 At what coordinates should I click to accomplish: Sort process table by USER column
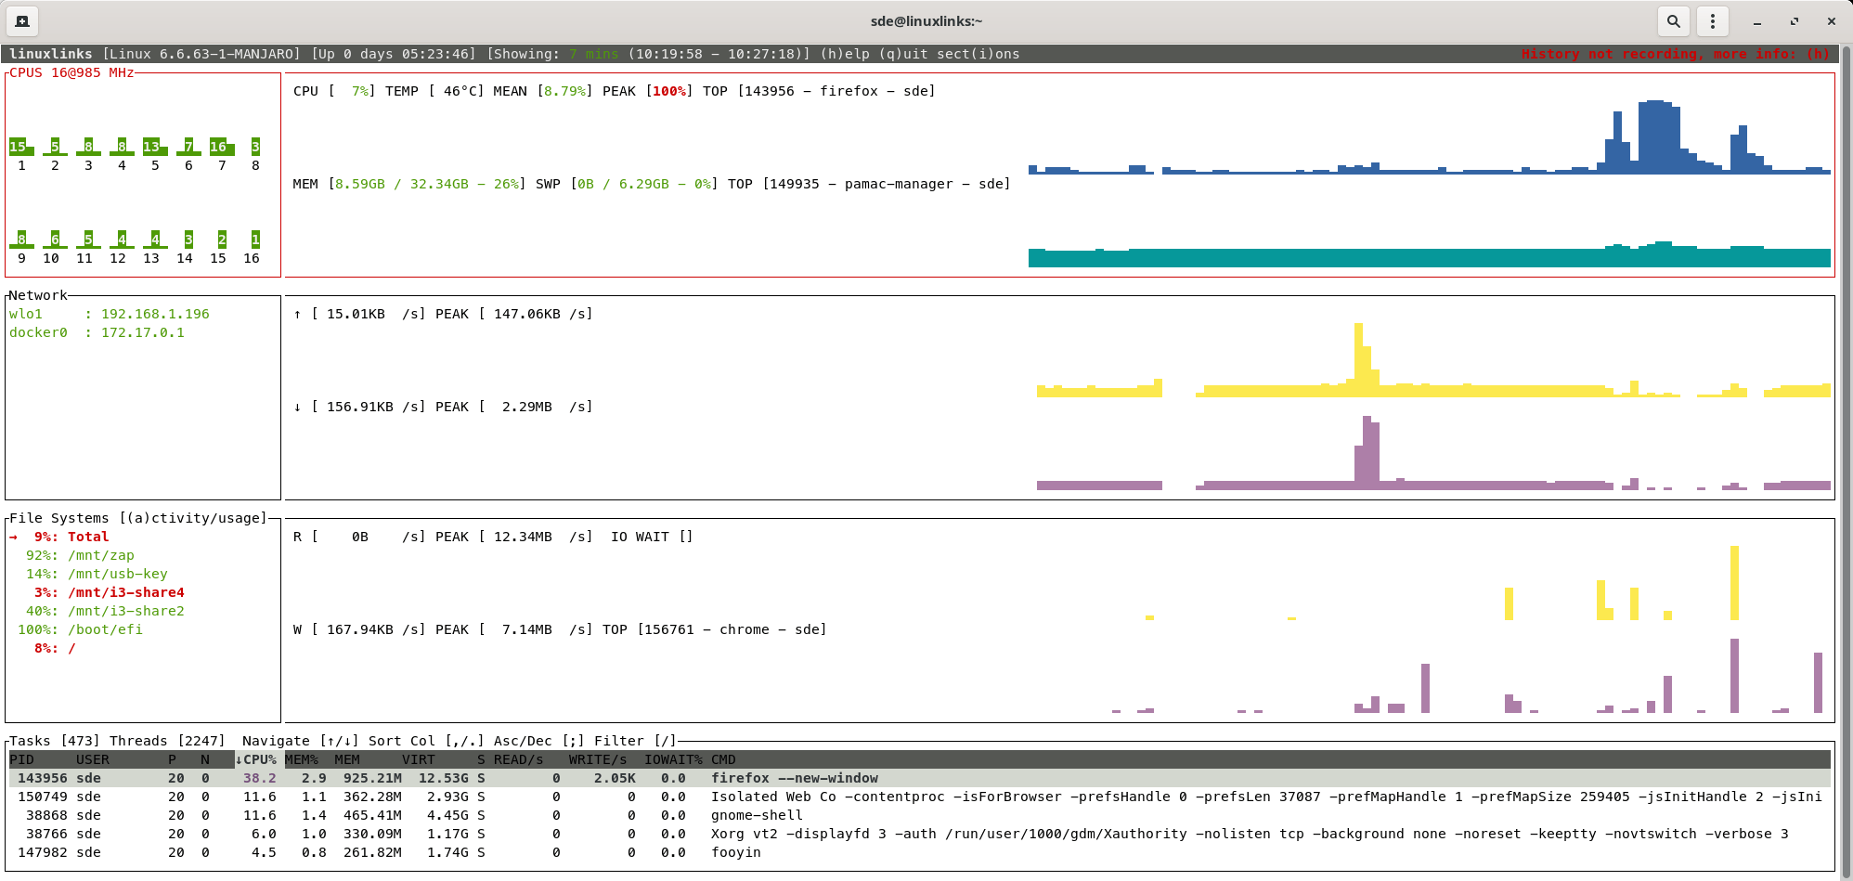coord(93,759)
